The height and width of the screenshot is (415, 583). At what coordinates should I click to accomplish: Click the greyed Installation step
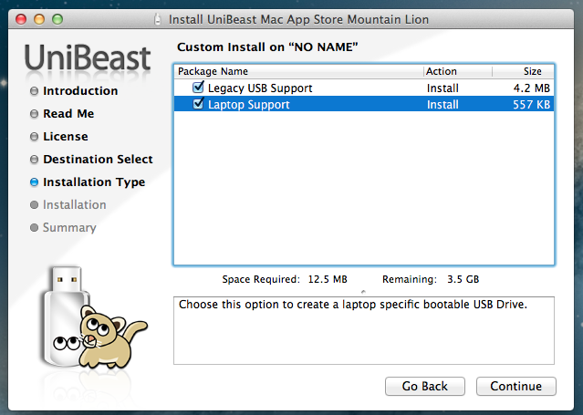pyautogui.click(x=75, y=205)
